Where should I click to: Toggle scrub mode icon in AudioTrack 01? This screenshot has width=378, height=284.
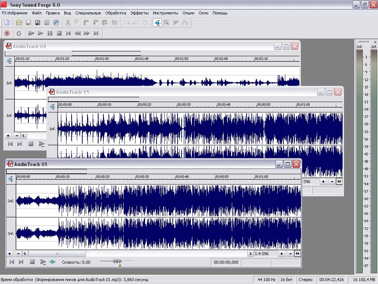[x=52, y=262]
